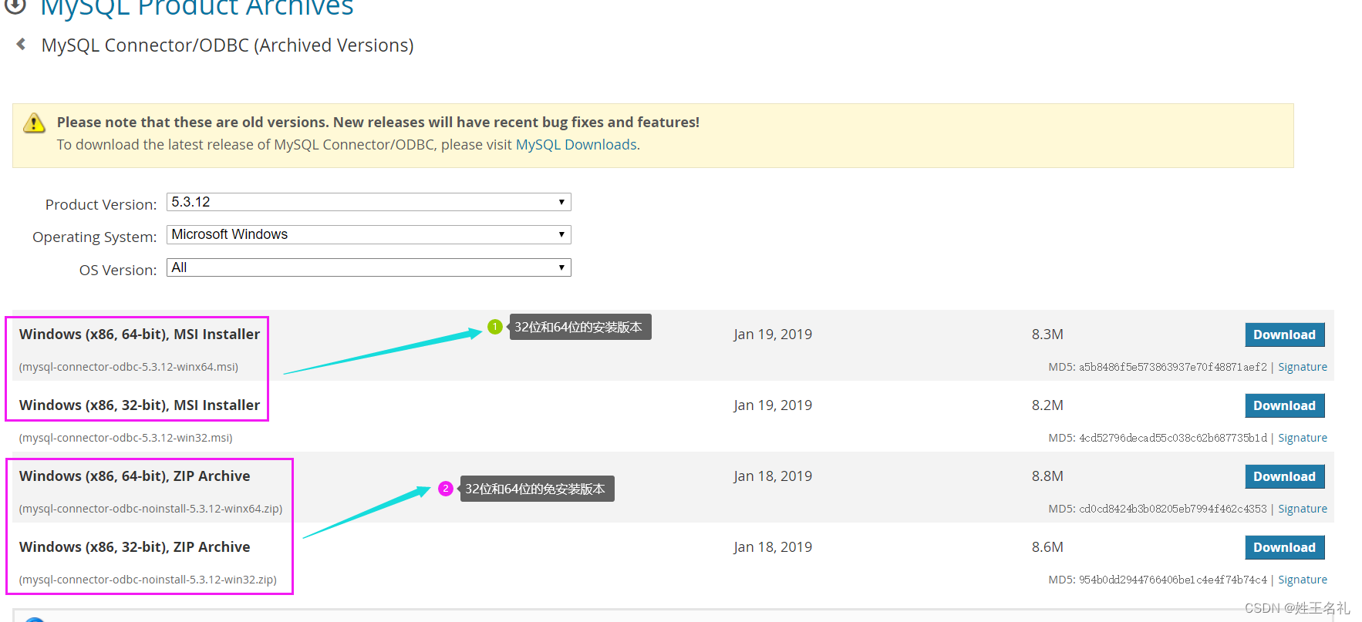Screen dimensions: 1362x622
Task: Download the 64-bit ZIP Archive
Action: [x=1285, y=476]
